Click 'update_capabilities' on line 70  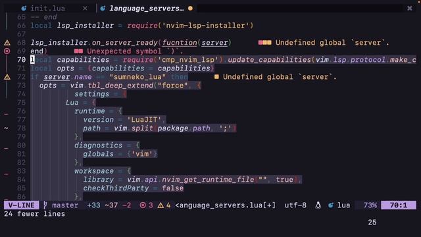pyautogui.click(x=269, y=60)
